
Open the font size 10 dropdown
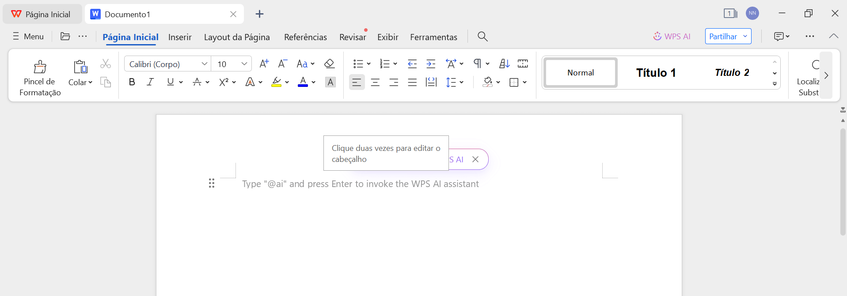[244, 64]
